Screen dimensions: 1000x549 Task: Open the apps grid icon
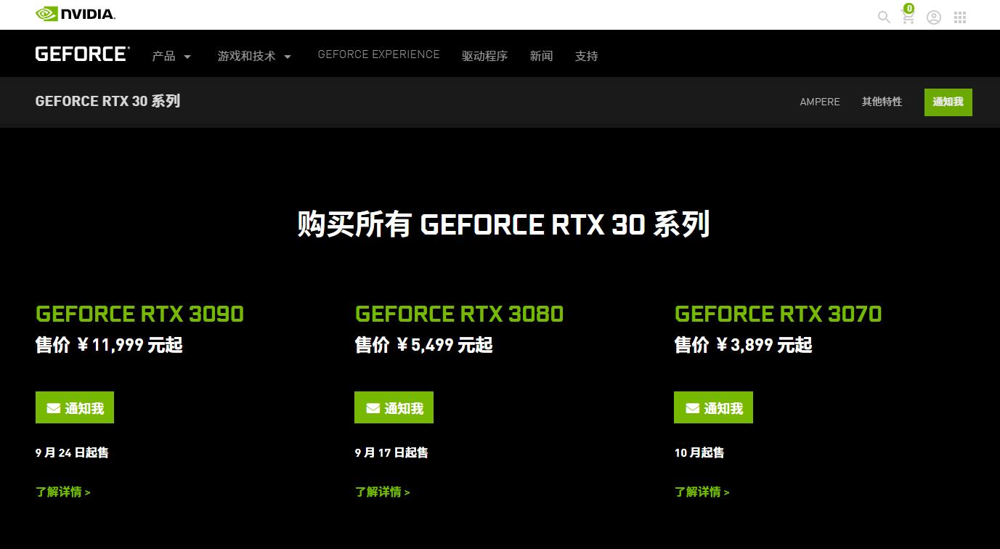coord(960,17)
